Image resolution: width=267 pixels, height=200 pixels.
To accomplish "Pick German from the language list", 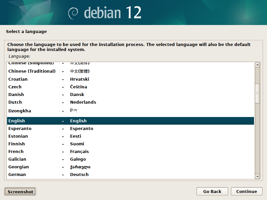I will click(130, 174).
